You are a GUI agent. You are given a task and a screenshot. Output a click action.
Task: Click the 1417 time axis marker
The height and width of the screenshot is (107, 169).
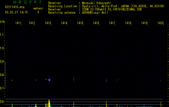(112, 23)
